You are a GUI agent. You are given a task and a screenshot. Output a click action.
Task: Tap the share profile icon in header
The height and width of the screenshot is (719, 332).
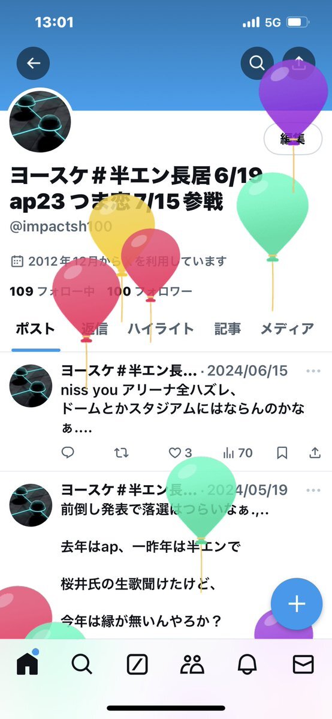(298, 63)
